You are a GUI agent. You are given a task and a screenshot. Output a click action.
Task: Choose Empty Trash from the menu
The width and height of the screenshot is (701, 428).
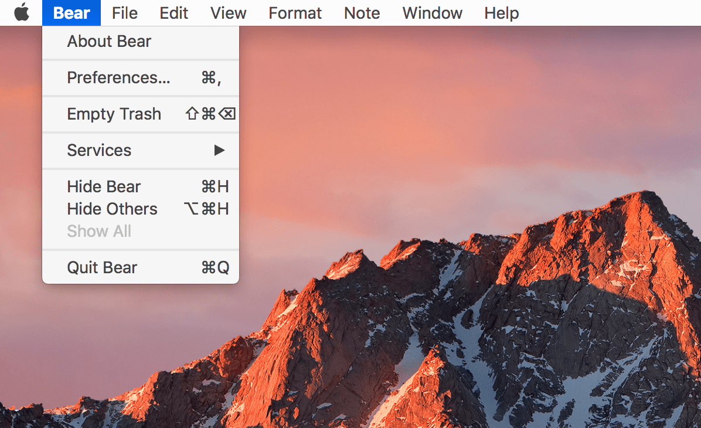pos(114,114)
